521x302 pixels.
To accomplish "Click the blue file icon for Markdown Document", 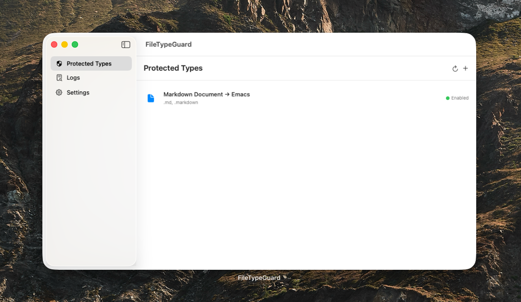I will [151, 98].
